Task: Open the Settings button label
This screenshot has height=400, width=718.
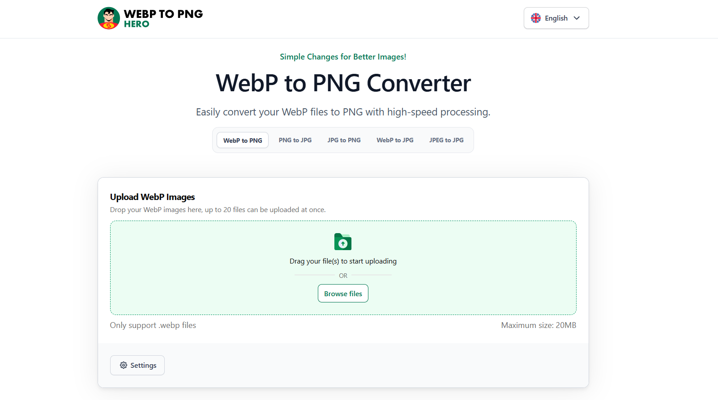Action: tap(143, 366)
